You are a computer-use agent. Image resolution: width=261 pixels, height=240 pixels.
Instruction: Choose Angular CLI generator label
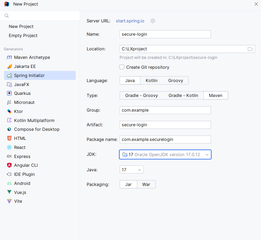(26, 165)
